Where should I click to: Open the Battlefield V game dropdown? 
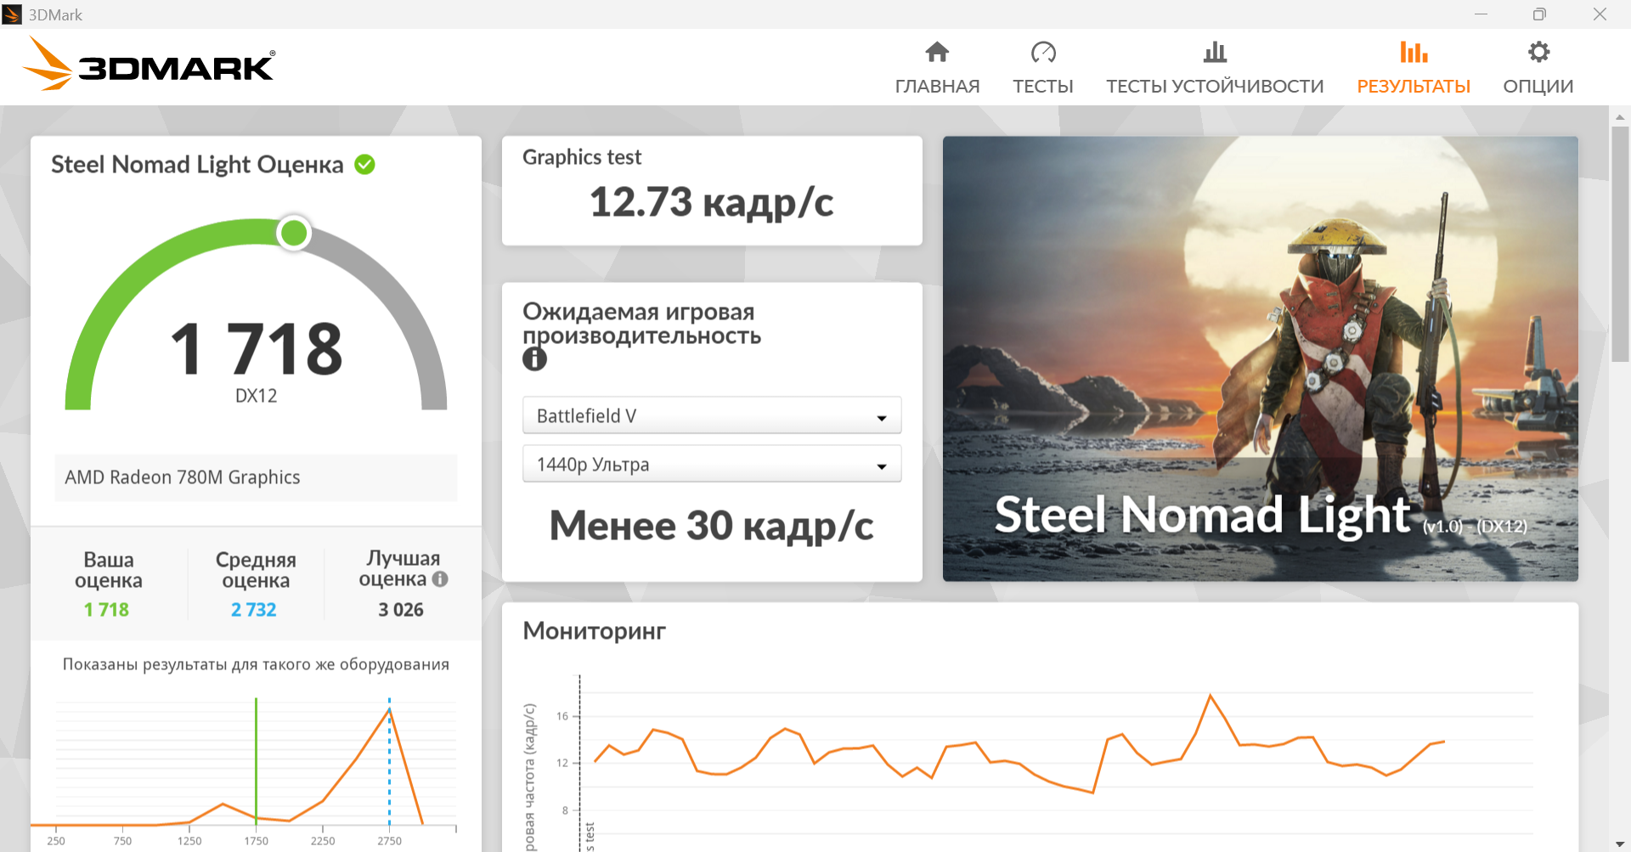coord(712,415)
